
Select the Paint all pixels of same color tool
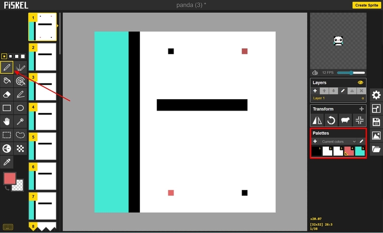[x=20, y=81]
